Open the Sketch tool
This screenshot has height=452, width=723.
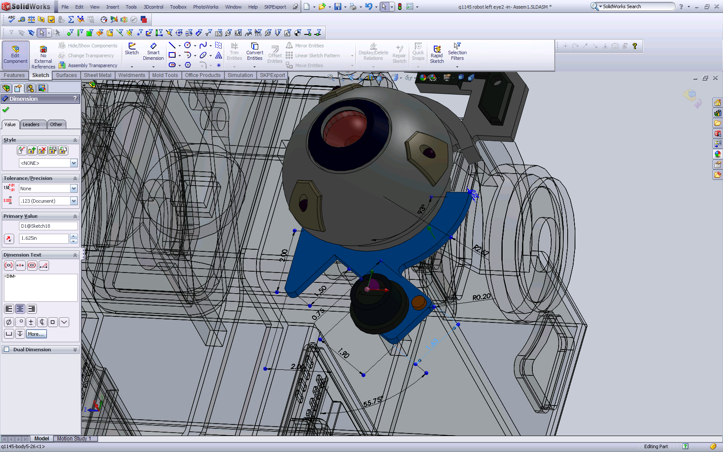[x=132, y=49]
